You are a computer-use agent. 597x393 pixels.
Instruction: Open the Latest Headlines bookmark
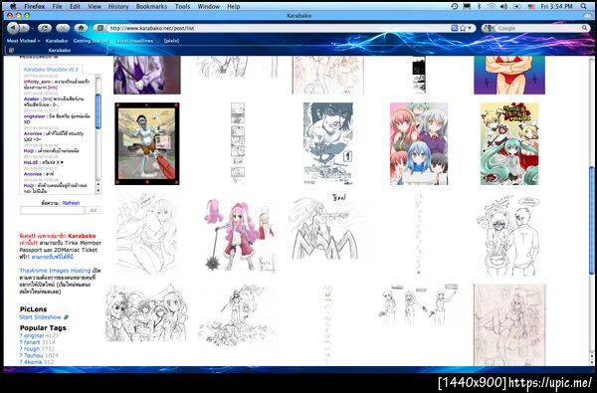[x=134, y=41]
